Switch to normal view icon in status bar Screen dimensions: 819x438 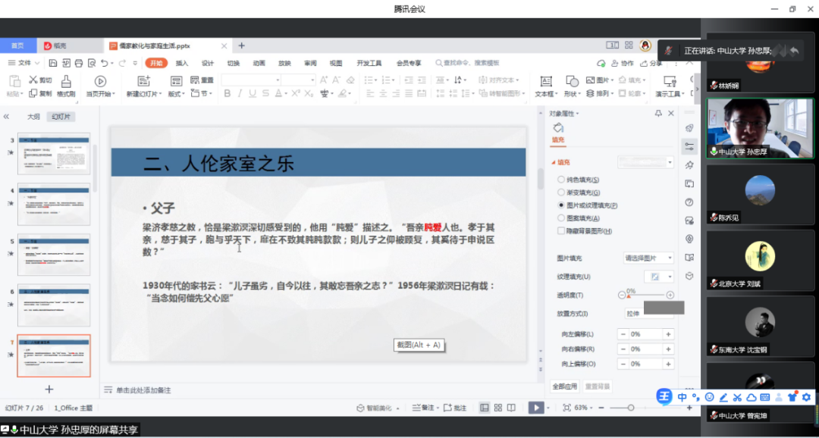[485, 408]
